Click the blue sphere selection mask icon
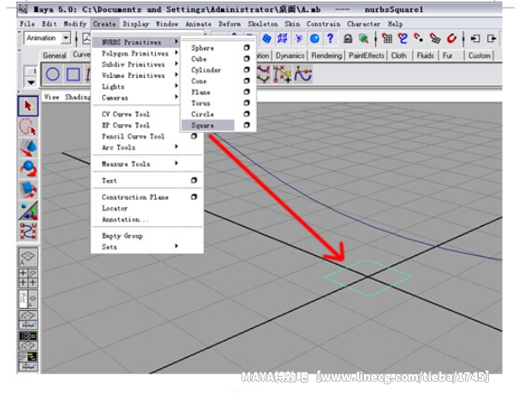The image size is (525, 393). pos(314,39)
